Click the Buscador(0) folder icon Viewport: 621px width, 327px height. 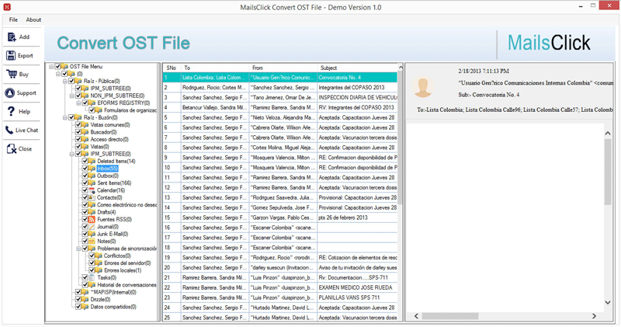pos(85,132)
